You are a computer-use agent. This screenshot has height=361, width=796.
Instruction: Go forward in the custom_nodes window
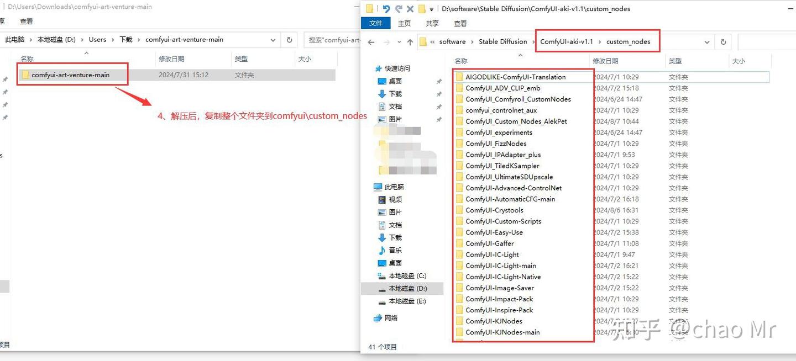click(x=387, y=42)
